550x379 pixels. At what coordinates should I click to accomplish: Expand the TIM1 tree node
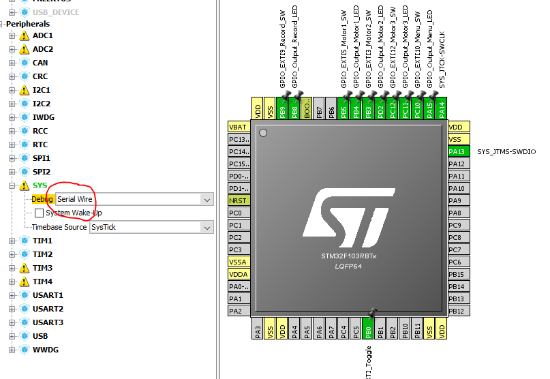pos(12,241)
